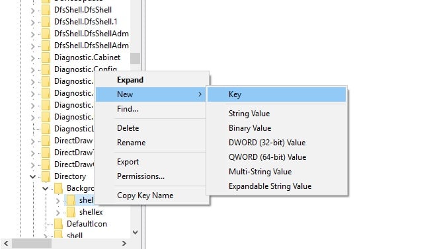Click the shellex folder icon
This screenshot has height=249, width=433.
pyautogui.click(x=71, y=212)
